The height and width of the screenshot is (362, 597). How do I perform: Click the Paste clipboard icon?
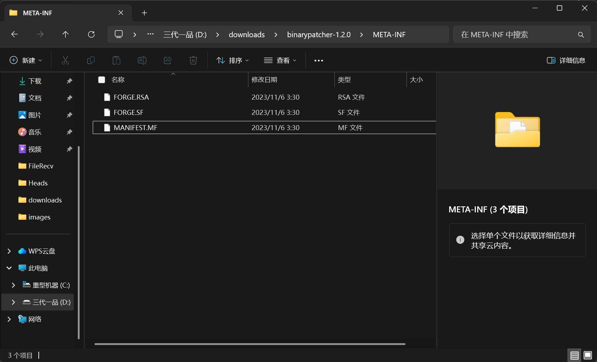[x=117, y=60]
